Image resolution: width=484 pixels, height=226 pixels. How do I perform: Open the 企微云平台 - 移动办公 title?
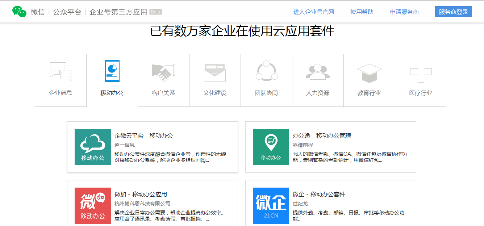144,136
